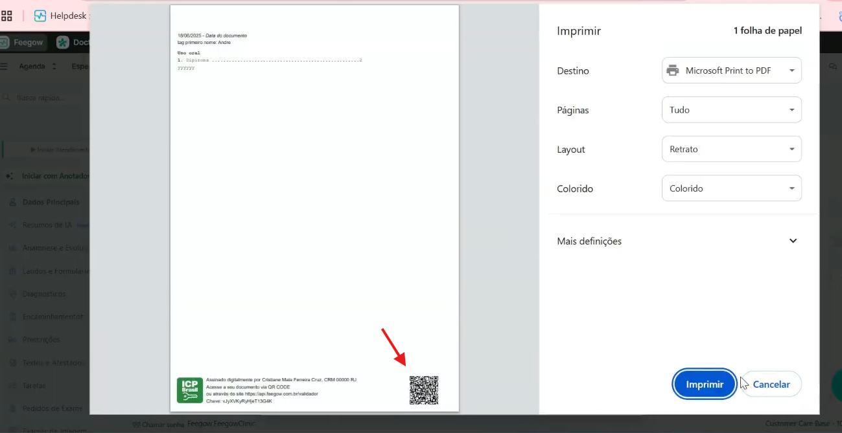
Task: Click the ICP Brasil logo in the preview
Action: [x=190, y=390]
